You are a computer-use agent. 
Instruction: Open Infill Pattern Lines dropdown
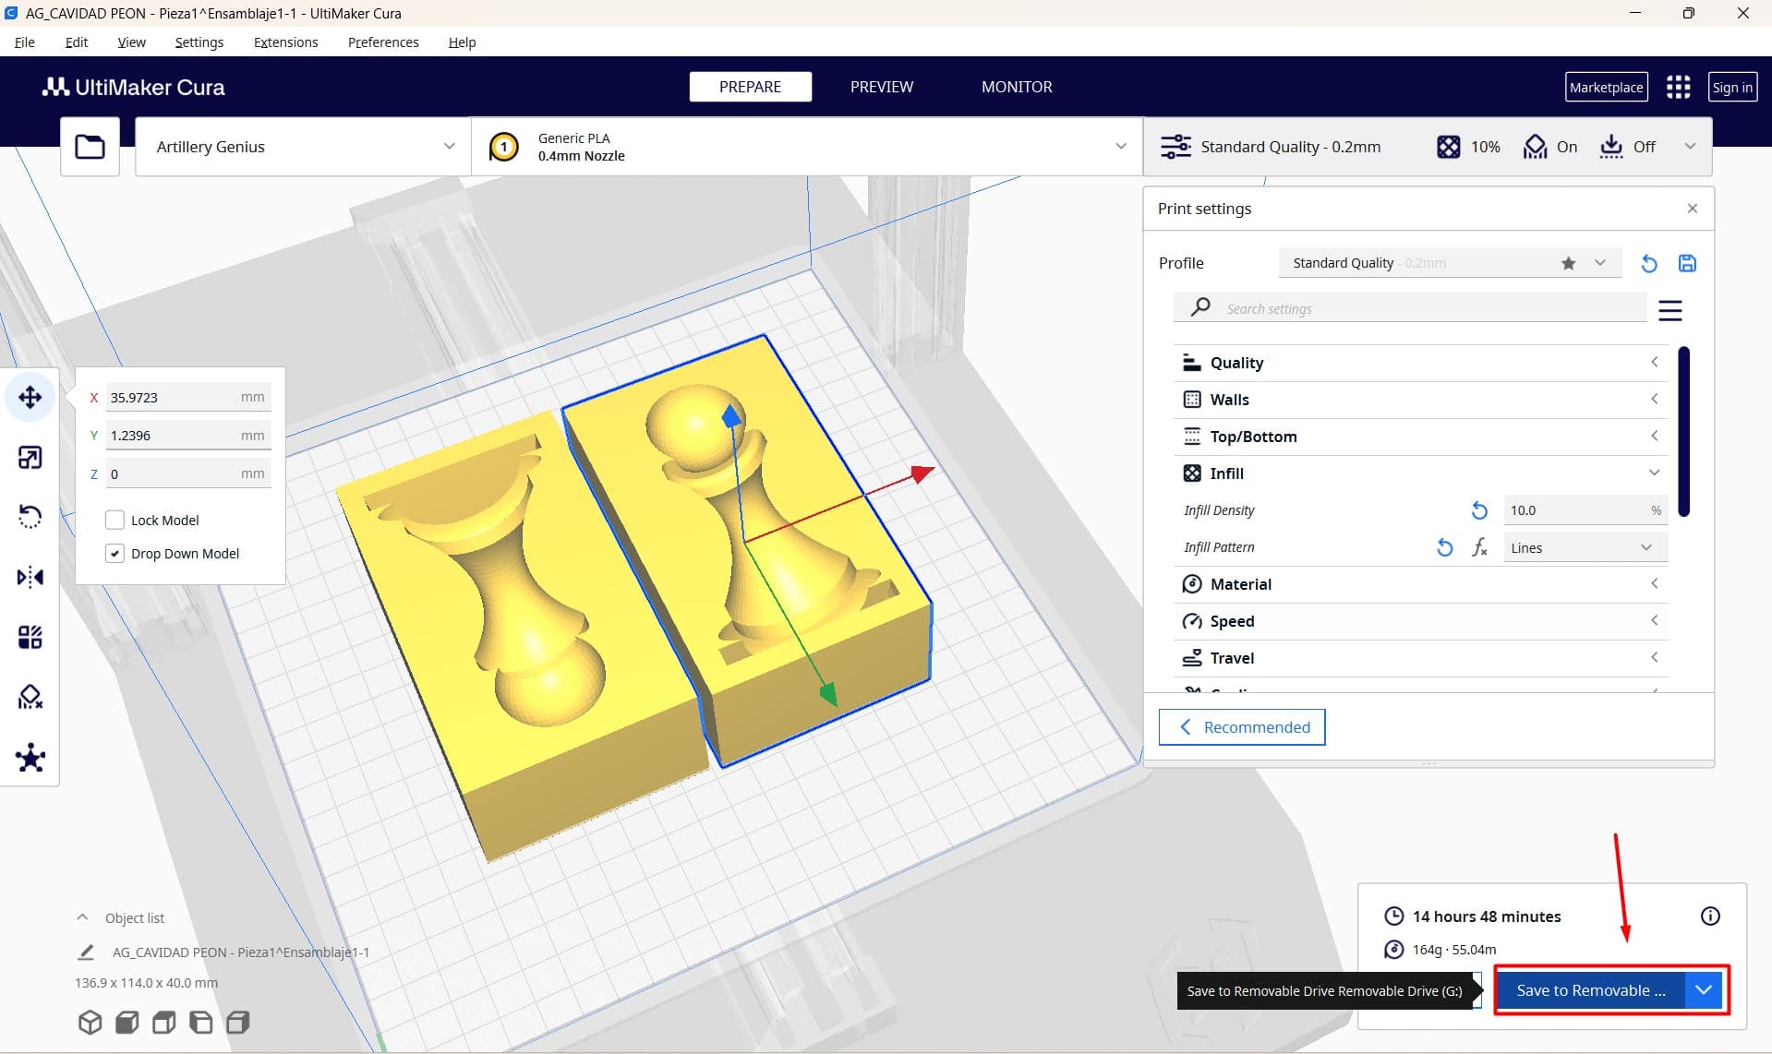pyautogui.click(x=1585, y=547)
